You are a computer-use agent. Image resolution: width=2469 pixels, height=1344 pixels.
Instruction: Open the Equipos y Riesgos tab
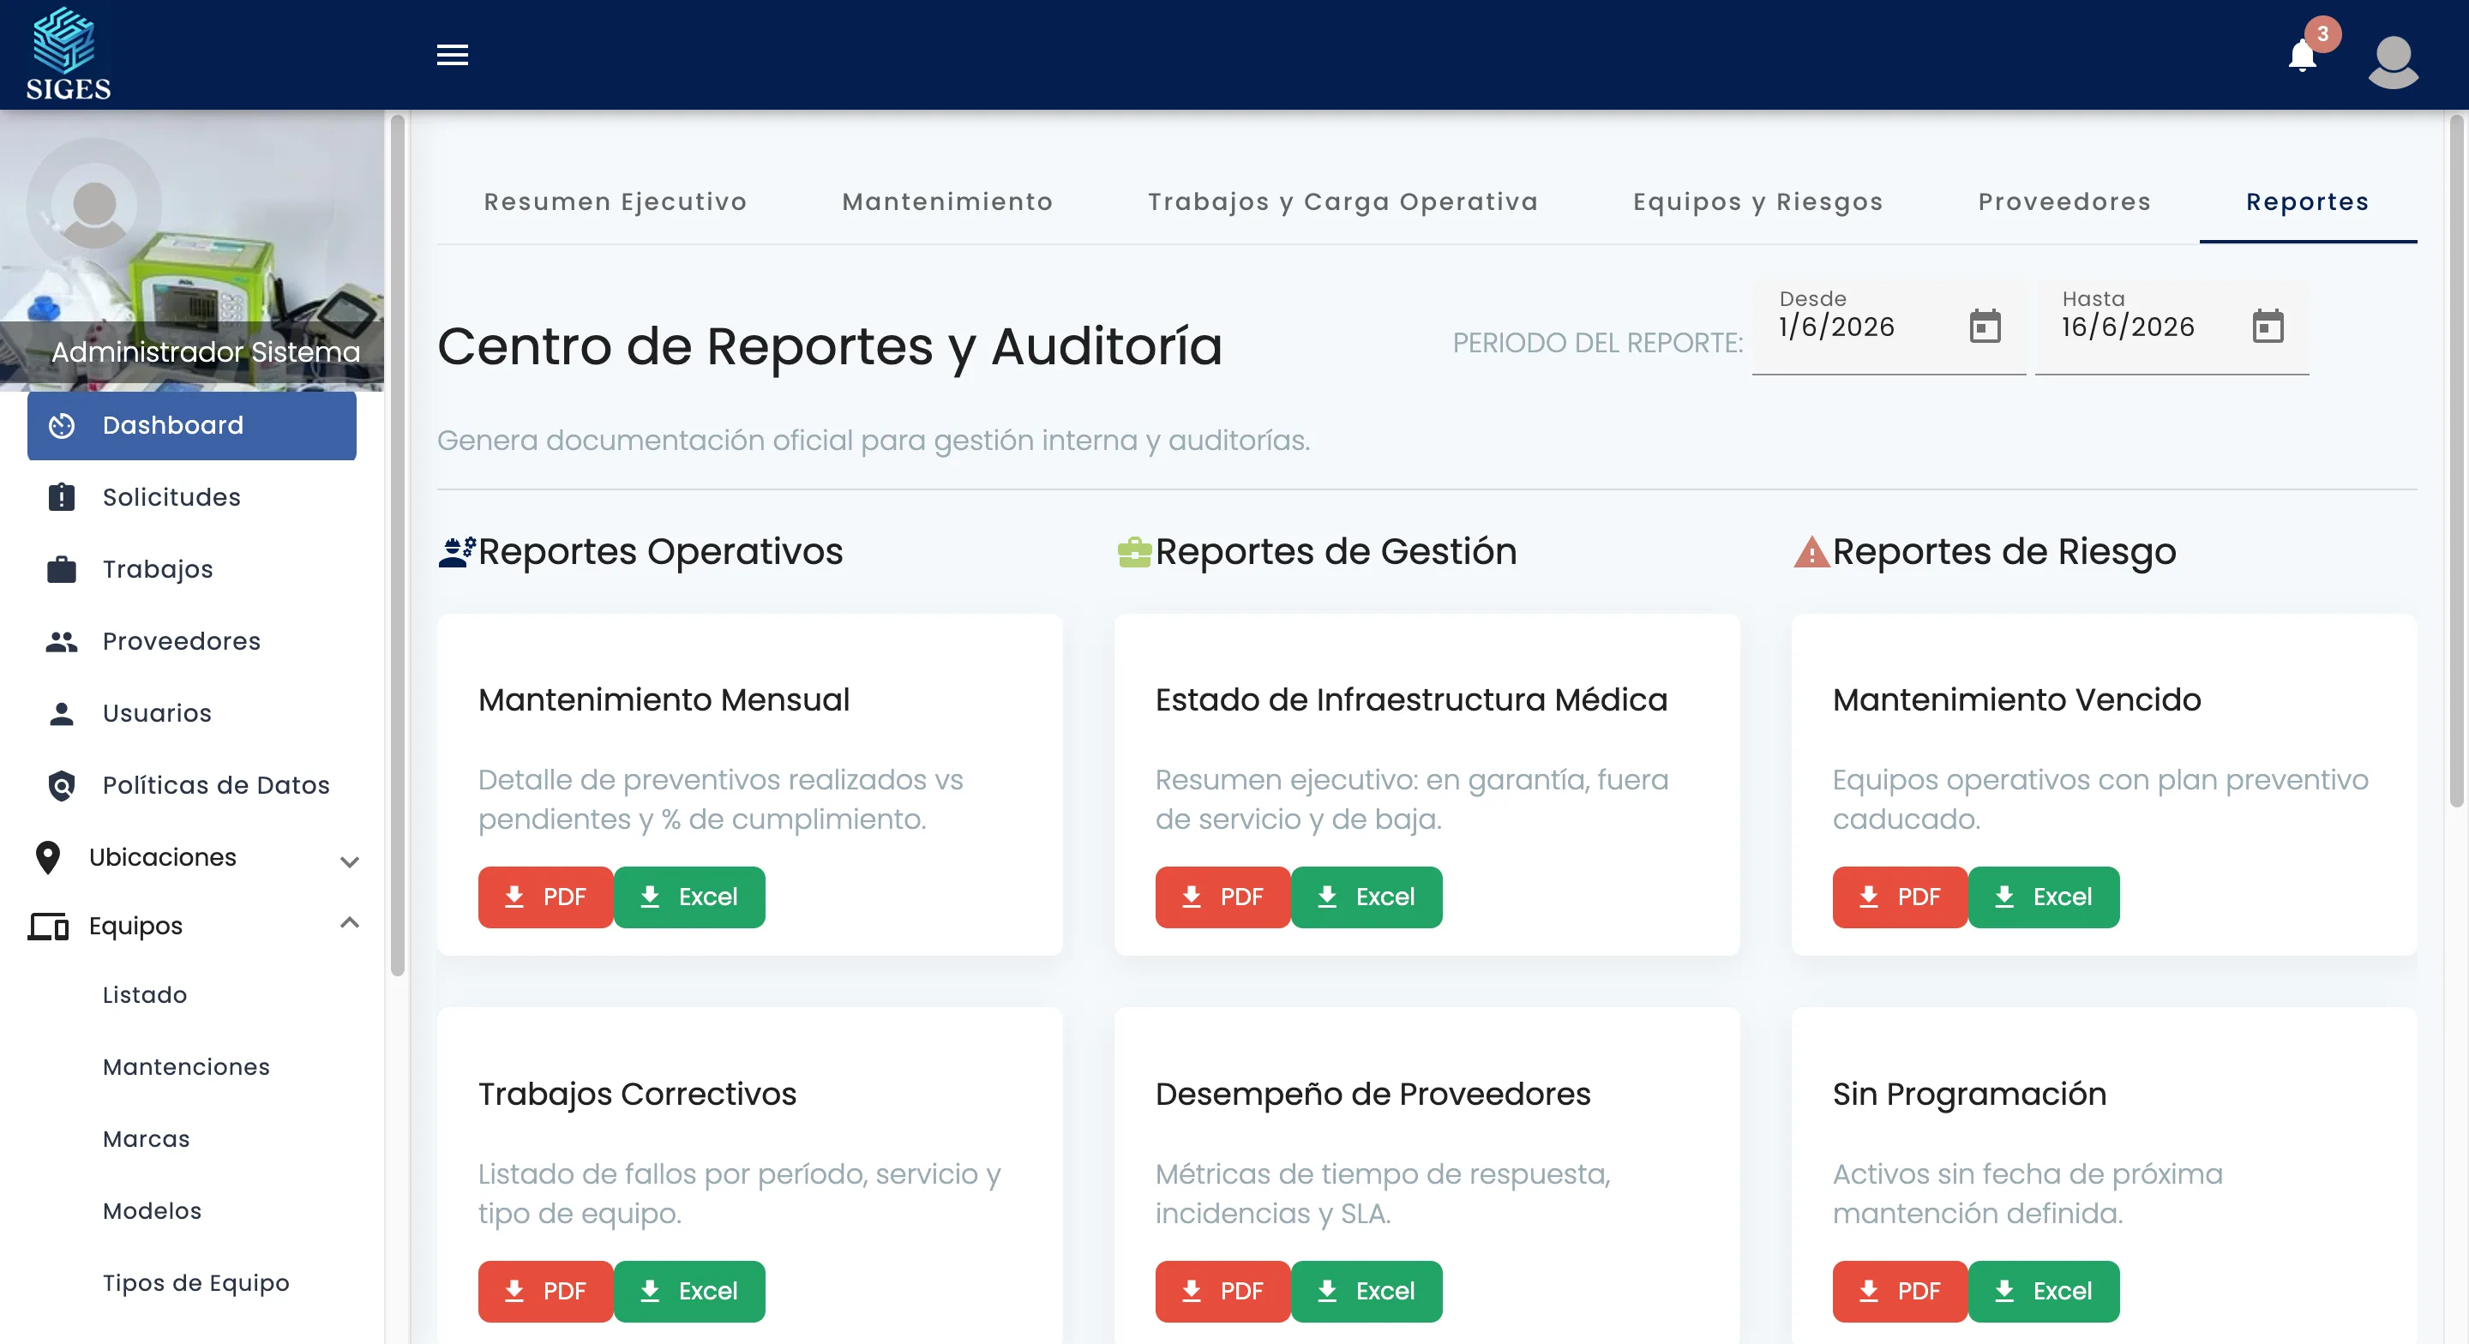[1757, 201]
